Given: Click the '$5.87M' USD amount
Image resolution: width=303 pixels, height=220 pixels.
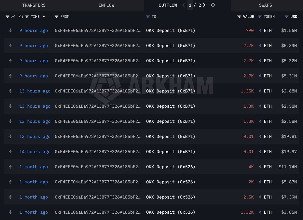Looking at the screenshot, I should pyautogui.click(x=289, y=182).
